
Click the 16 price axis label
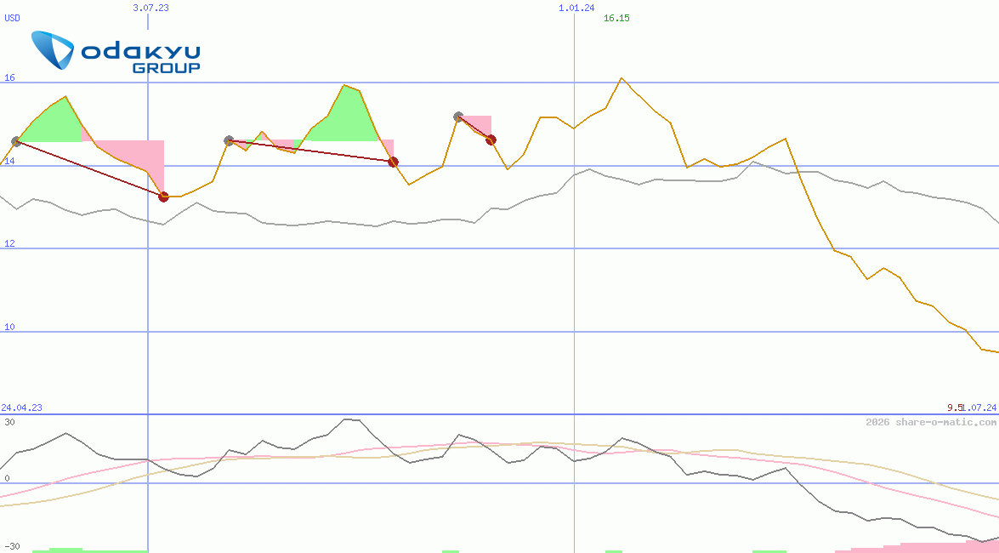[10, 78]
